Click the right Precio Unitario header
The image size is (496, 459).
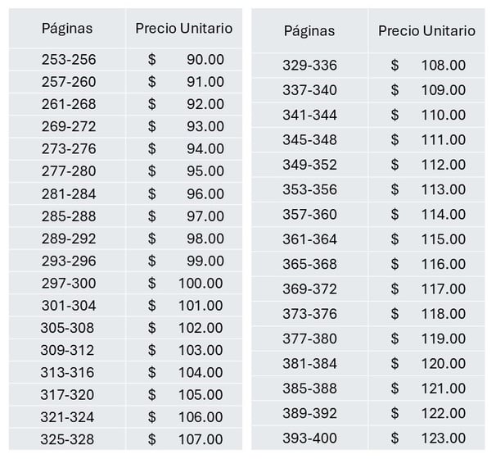pyautogui.click(x=426, y=31)
